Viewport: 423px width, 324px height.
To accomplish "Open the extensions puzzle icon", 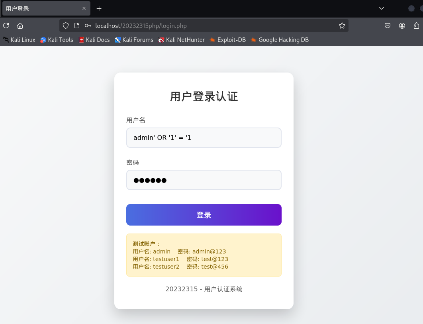I will point(416,26).
